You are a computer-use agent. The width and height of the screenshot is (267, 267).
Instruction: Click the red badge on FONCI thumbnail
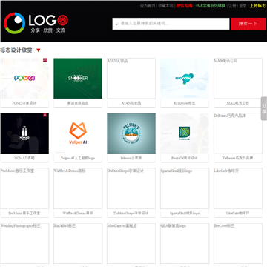coord(44,60)
